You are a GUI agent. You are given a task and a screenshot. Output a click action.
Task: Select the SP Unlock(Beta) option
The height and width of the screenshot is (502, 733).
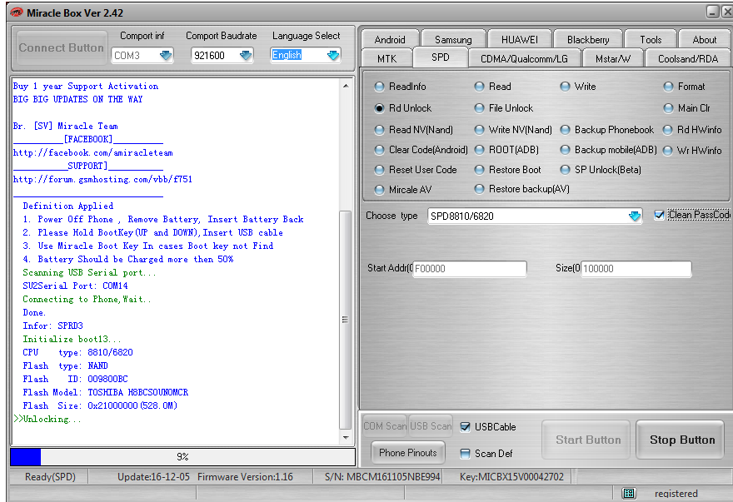566,170
